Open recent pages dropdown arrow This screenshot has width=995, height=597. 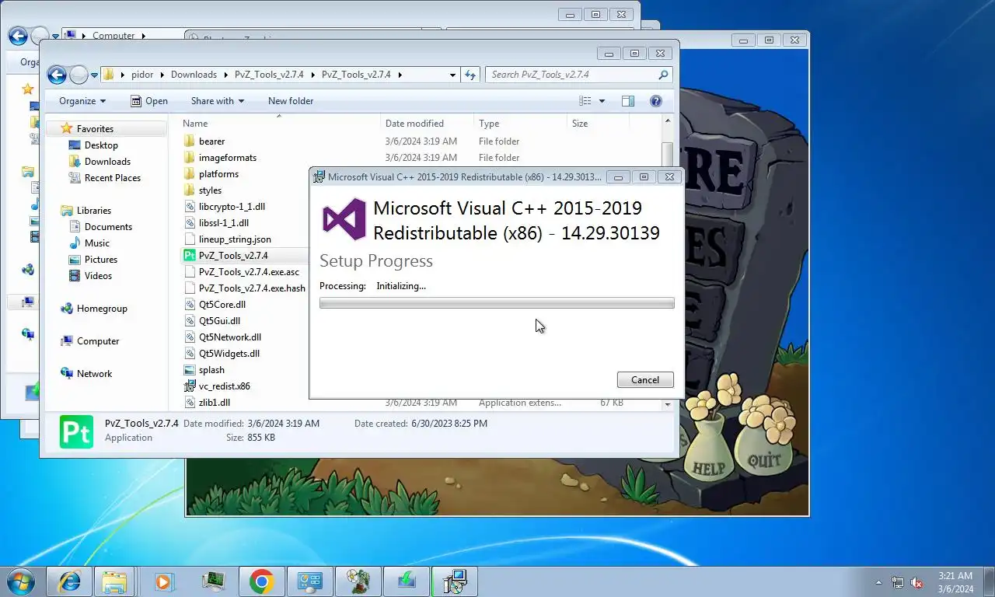94,75
